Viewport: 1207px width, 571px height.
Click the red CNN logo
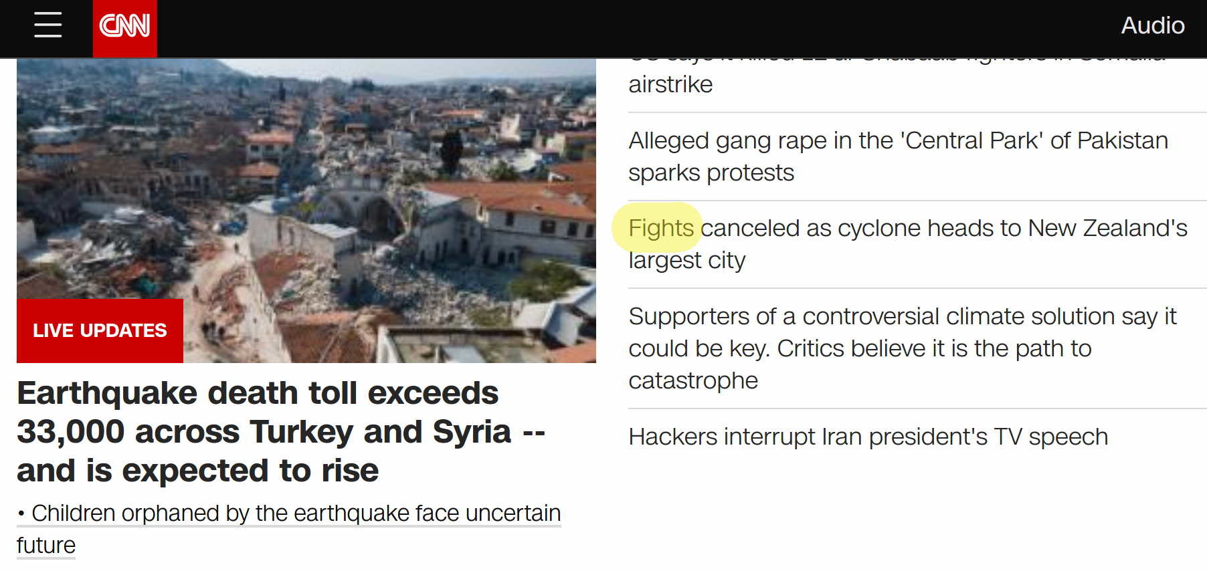[124, 27]
